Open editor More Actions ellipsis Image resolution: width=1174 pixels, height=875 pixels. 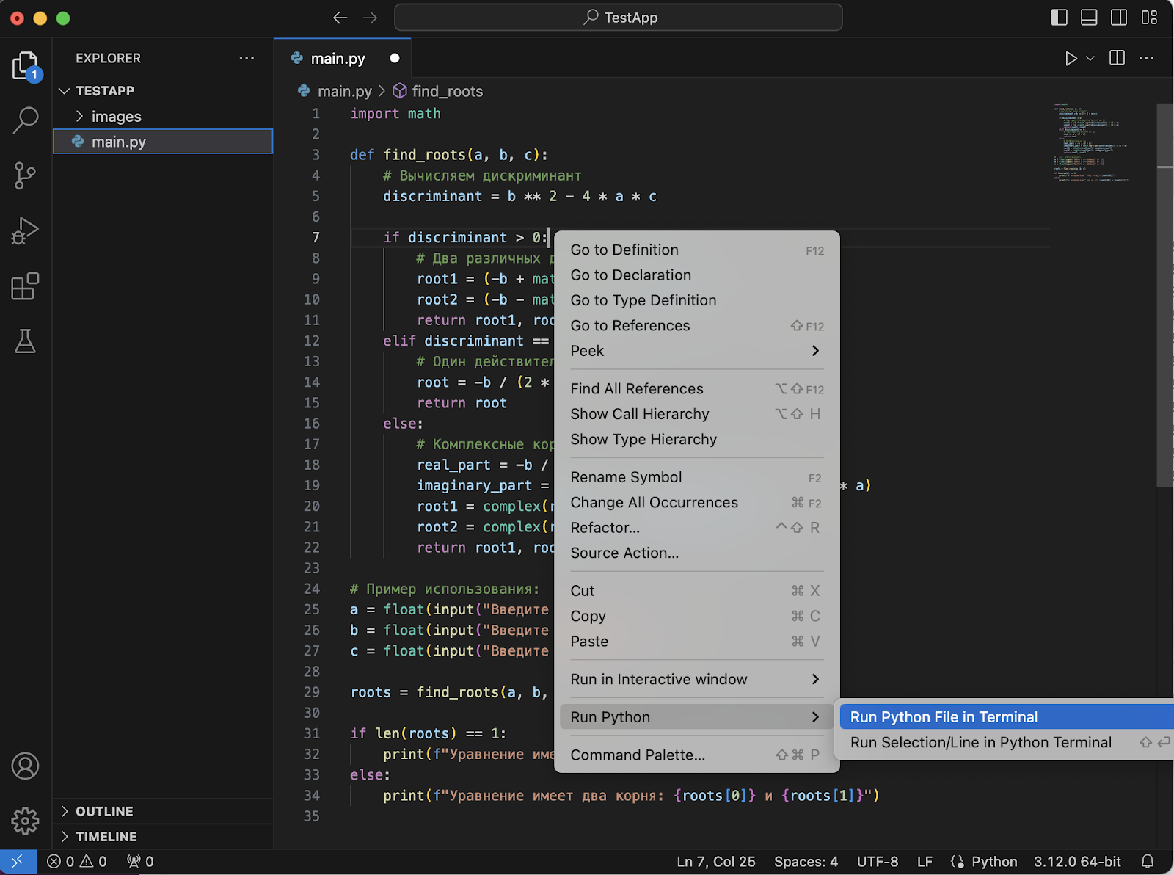tap(1147, 58)
